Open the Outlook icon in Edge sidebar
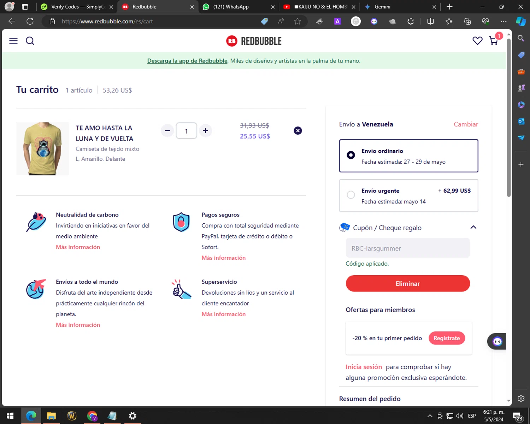Screen dimensions: 530x424 click(521, 121)
